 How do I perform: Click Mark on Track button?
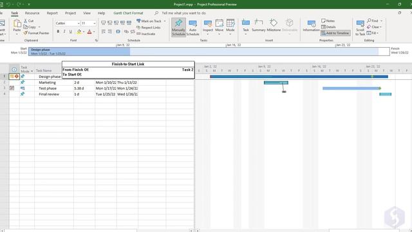tap(149, 21)
